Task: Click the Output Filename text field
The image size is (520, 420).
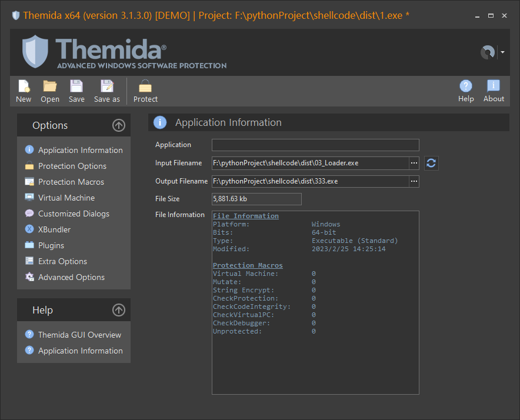Action: pyautogui.click(x=310, y=181)
